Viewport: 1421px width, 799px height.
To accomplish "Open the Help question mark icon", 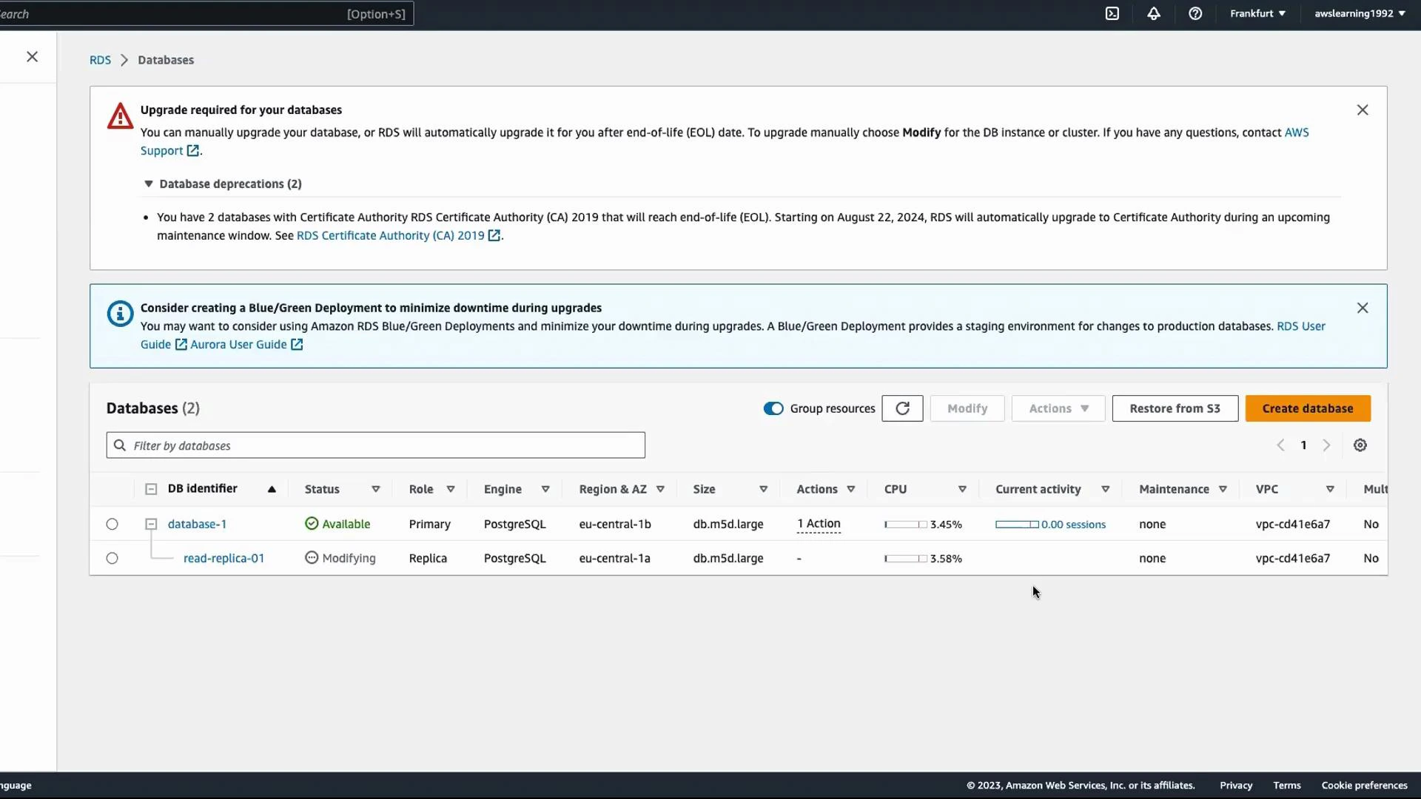I will pyautogui.click(x=1195, y=13).
